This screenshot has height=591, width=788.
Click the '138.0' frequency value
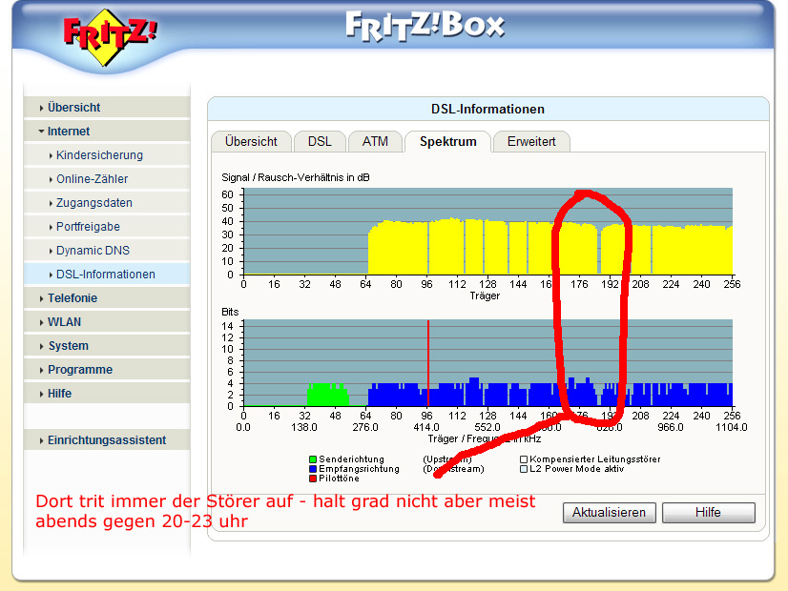(304, 427)
